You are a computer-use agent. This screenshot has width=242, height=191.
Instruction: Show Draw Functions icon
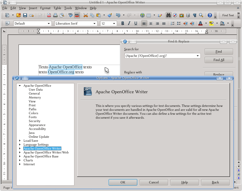(x=160, y=15)
